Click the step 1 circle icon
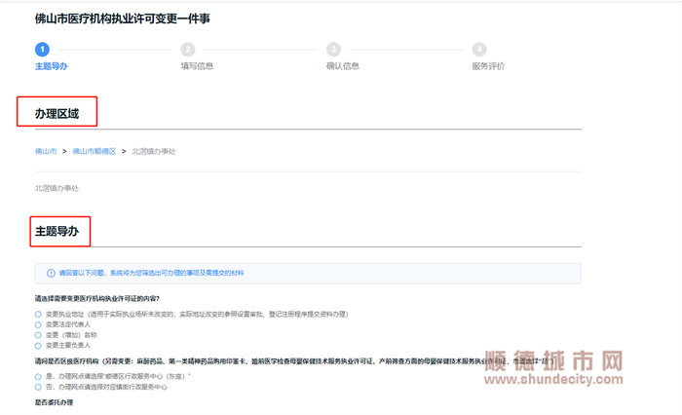This screenshot has height=415, width=682. point(41,50)
